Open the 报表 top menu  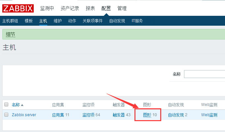tap(90, 8)
